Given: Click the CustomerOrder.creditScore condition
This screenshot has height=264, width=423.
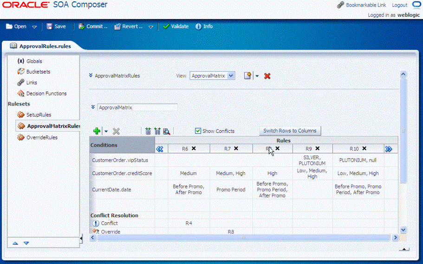Looking at the screenshot, I should [x=122, y=173].
